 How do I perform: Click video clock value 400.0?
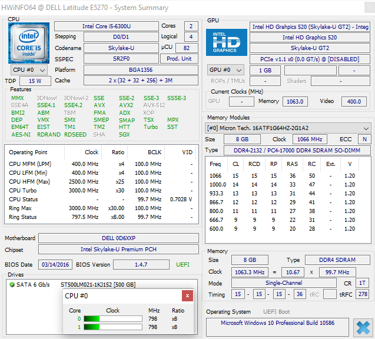[x=354, y=102]
